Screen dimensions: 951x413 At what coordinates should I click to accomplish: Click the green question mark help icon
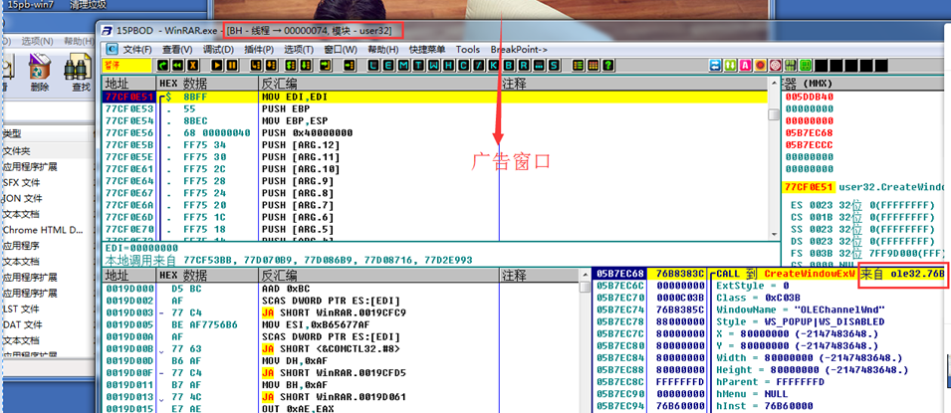[x=607, y=65]
